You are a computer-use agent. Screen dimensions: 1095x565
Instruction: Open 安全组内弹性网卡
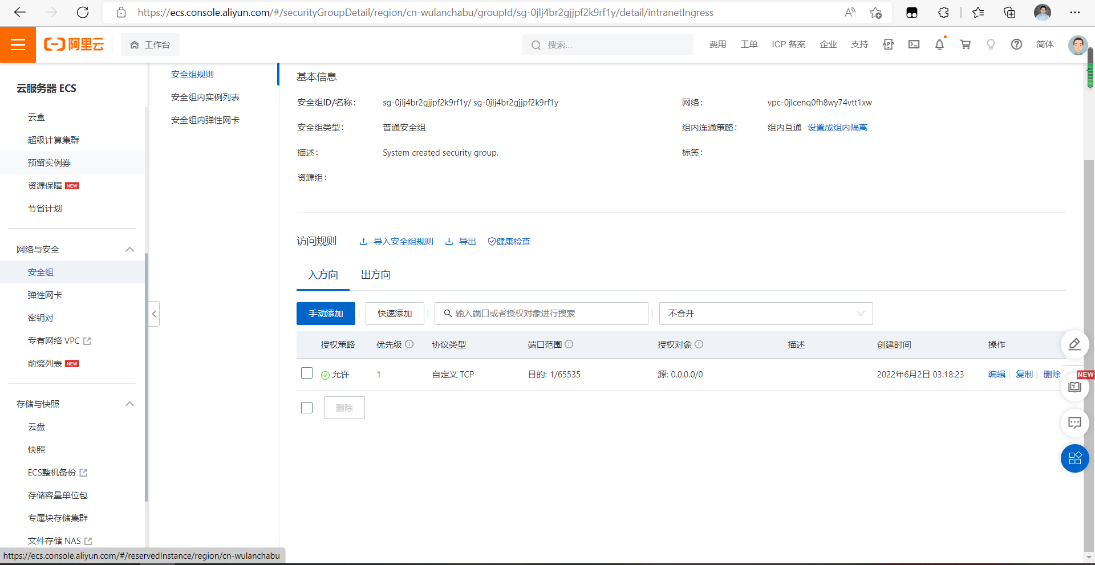[205, 120]
